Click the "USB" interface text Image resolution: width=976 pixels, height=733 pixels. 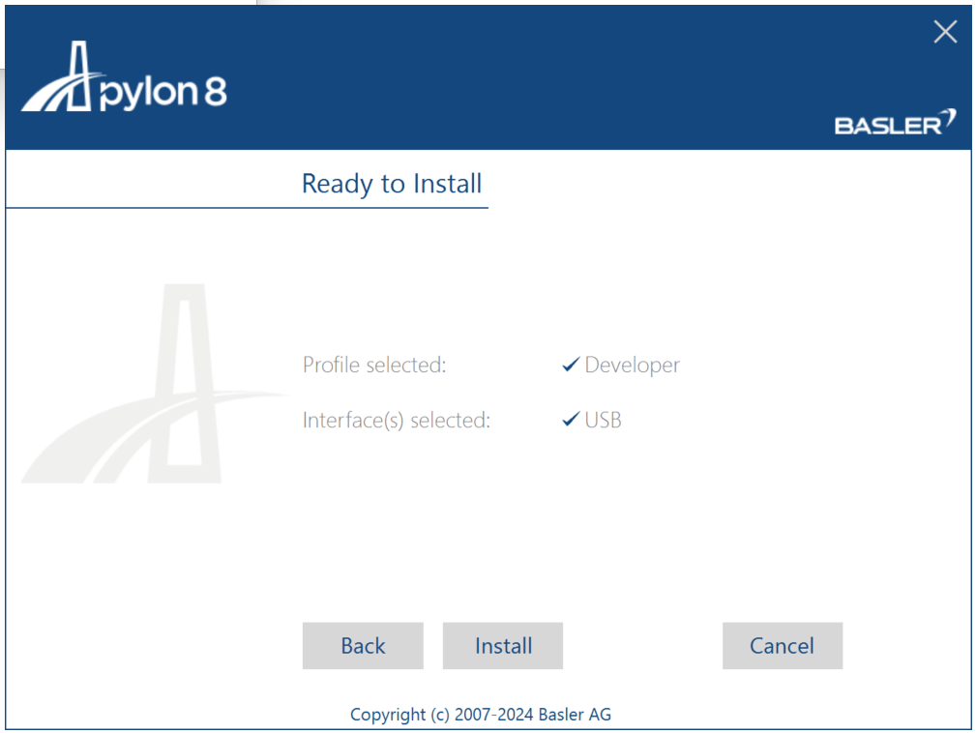pos(603,421)
